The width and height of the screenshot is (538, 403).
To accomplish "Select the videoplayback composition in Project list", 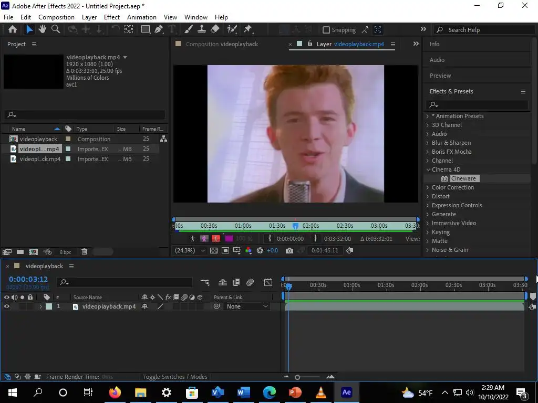I will coord(38,139).
